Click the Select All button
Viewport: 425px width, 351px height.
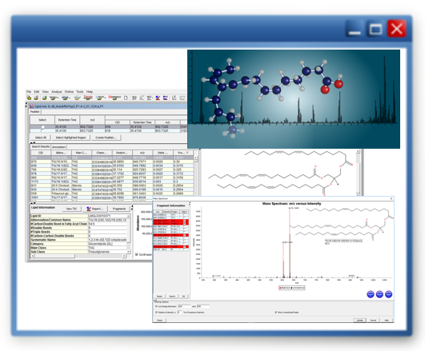(x=40, y=138)
